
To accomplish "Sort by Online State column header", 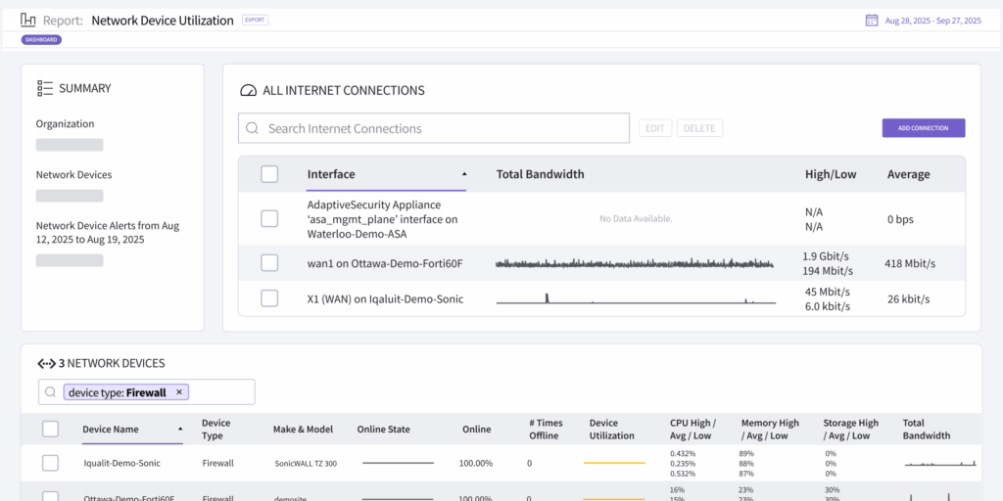I will click(x=383, y=429).
